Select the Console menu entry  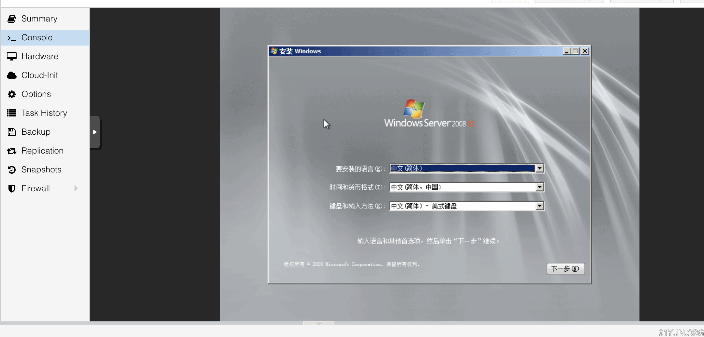[x=45, y=38]
